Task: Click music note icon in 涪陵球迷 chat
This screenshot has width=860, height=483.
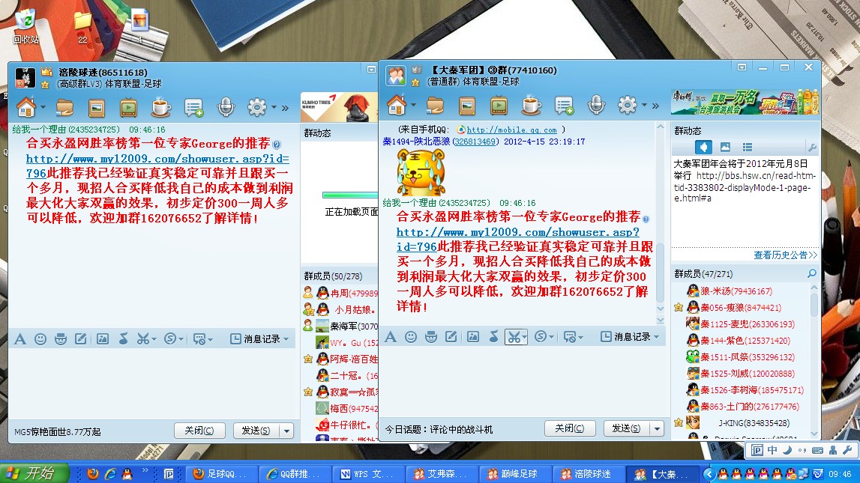Action: pyautogui.click(x=124, y=339)
